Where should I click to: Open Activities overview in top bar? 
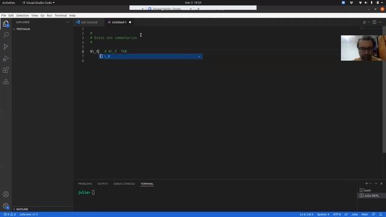(x=8, y=2)
